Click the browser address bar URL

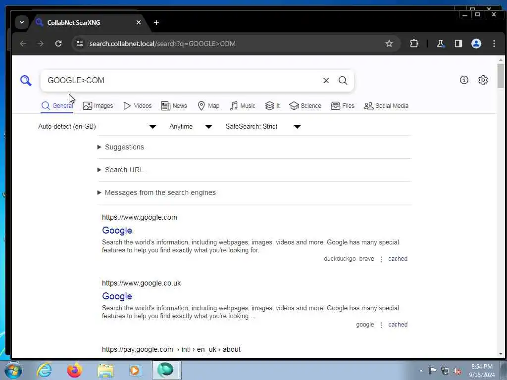162,44
